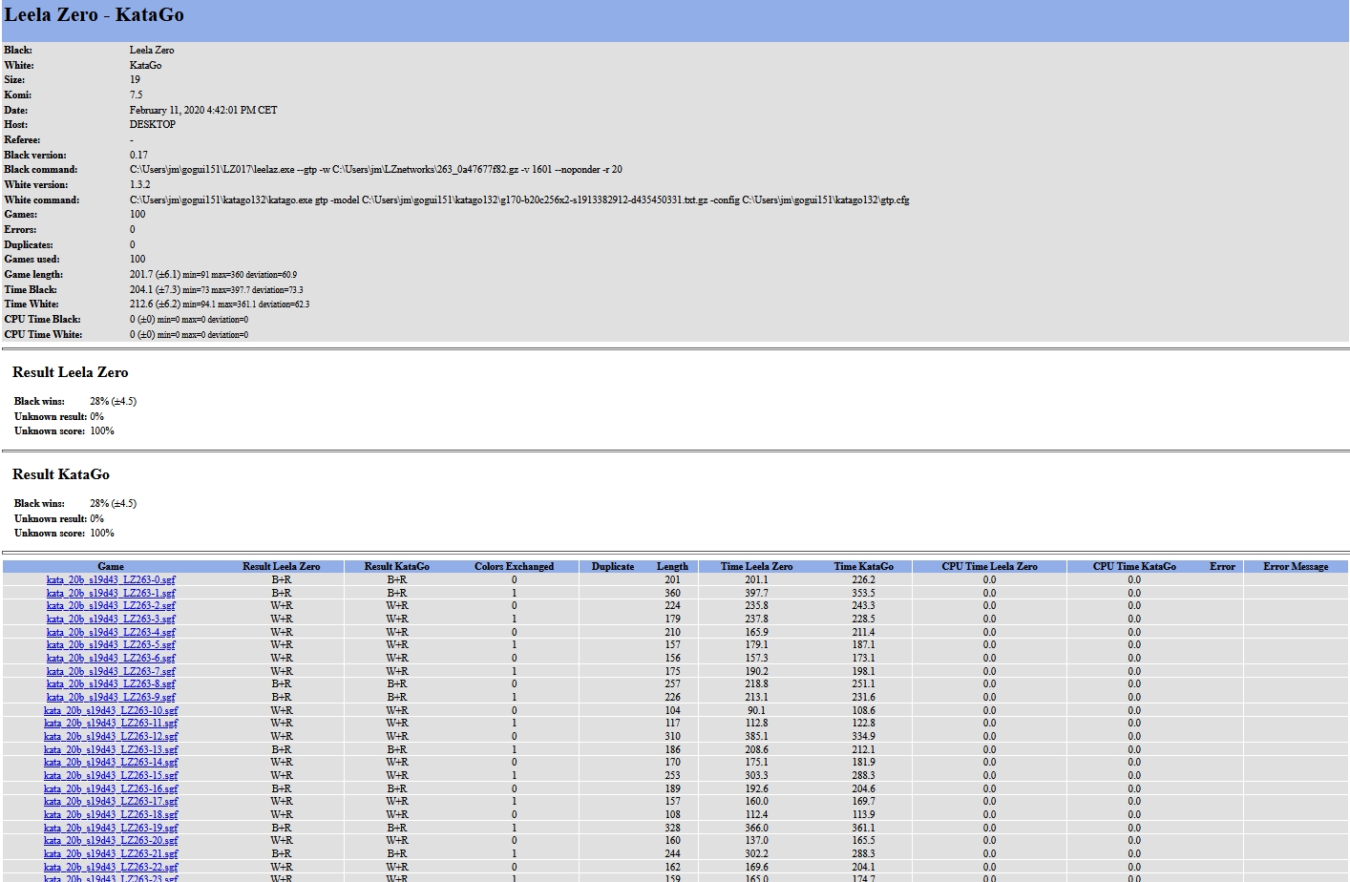Viewport: 1350px width, 882px height.
Task: Click the 'Result KataGo' table column header
Action: click(x=397, y=566)
